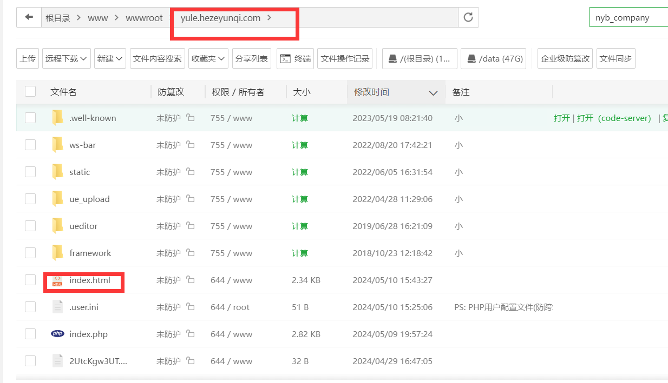The height and width of the screenshot is (383, 668).
Task: Click the back arrow navigation icon
Action: tap(29, 17)
